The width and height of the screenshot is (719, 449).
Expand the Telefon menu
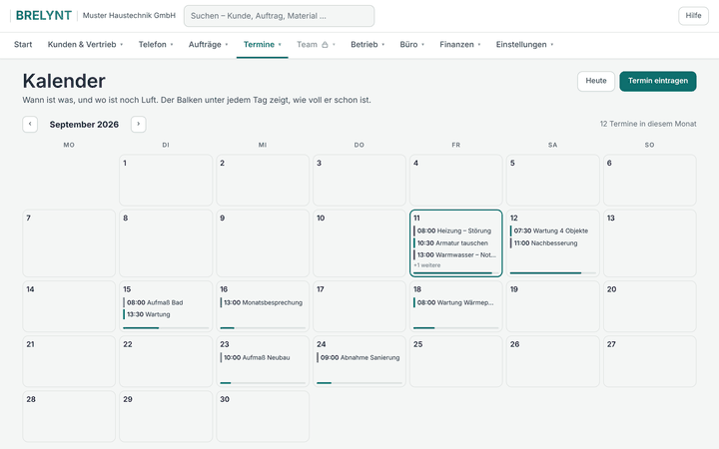pyautogui.click(x=156, y=45)
